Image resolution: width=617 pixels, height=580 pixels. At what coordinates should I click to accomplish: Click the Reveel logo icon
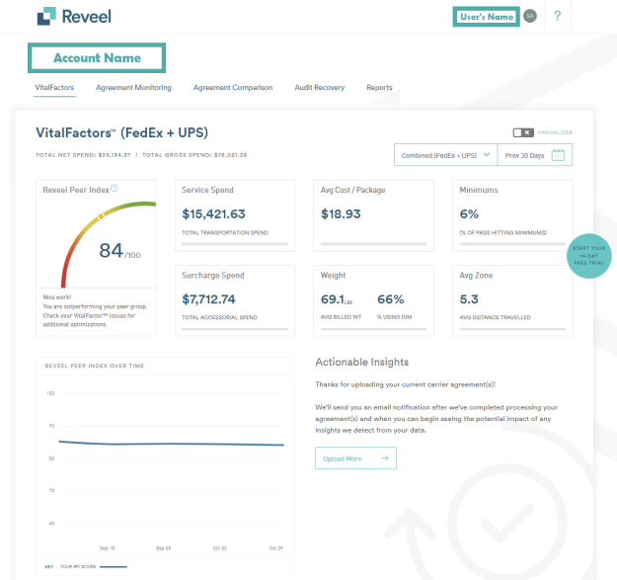(46, 16)
